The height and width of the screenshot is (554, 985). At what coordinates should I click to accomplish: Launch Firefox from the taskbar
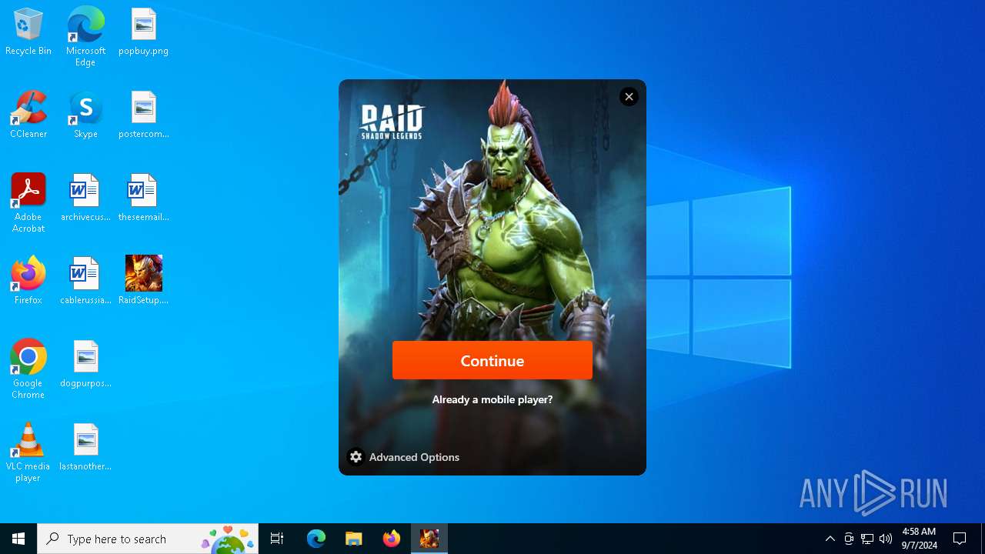tap(392, 539)
